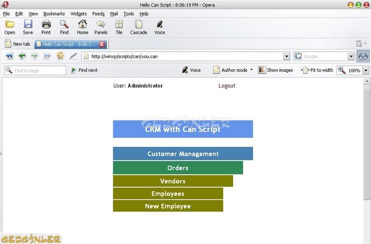371x244 pixels.
Task: Click the Rewind navigation arrow
Action: 9,56
